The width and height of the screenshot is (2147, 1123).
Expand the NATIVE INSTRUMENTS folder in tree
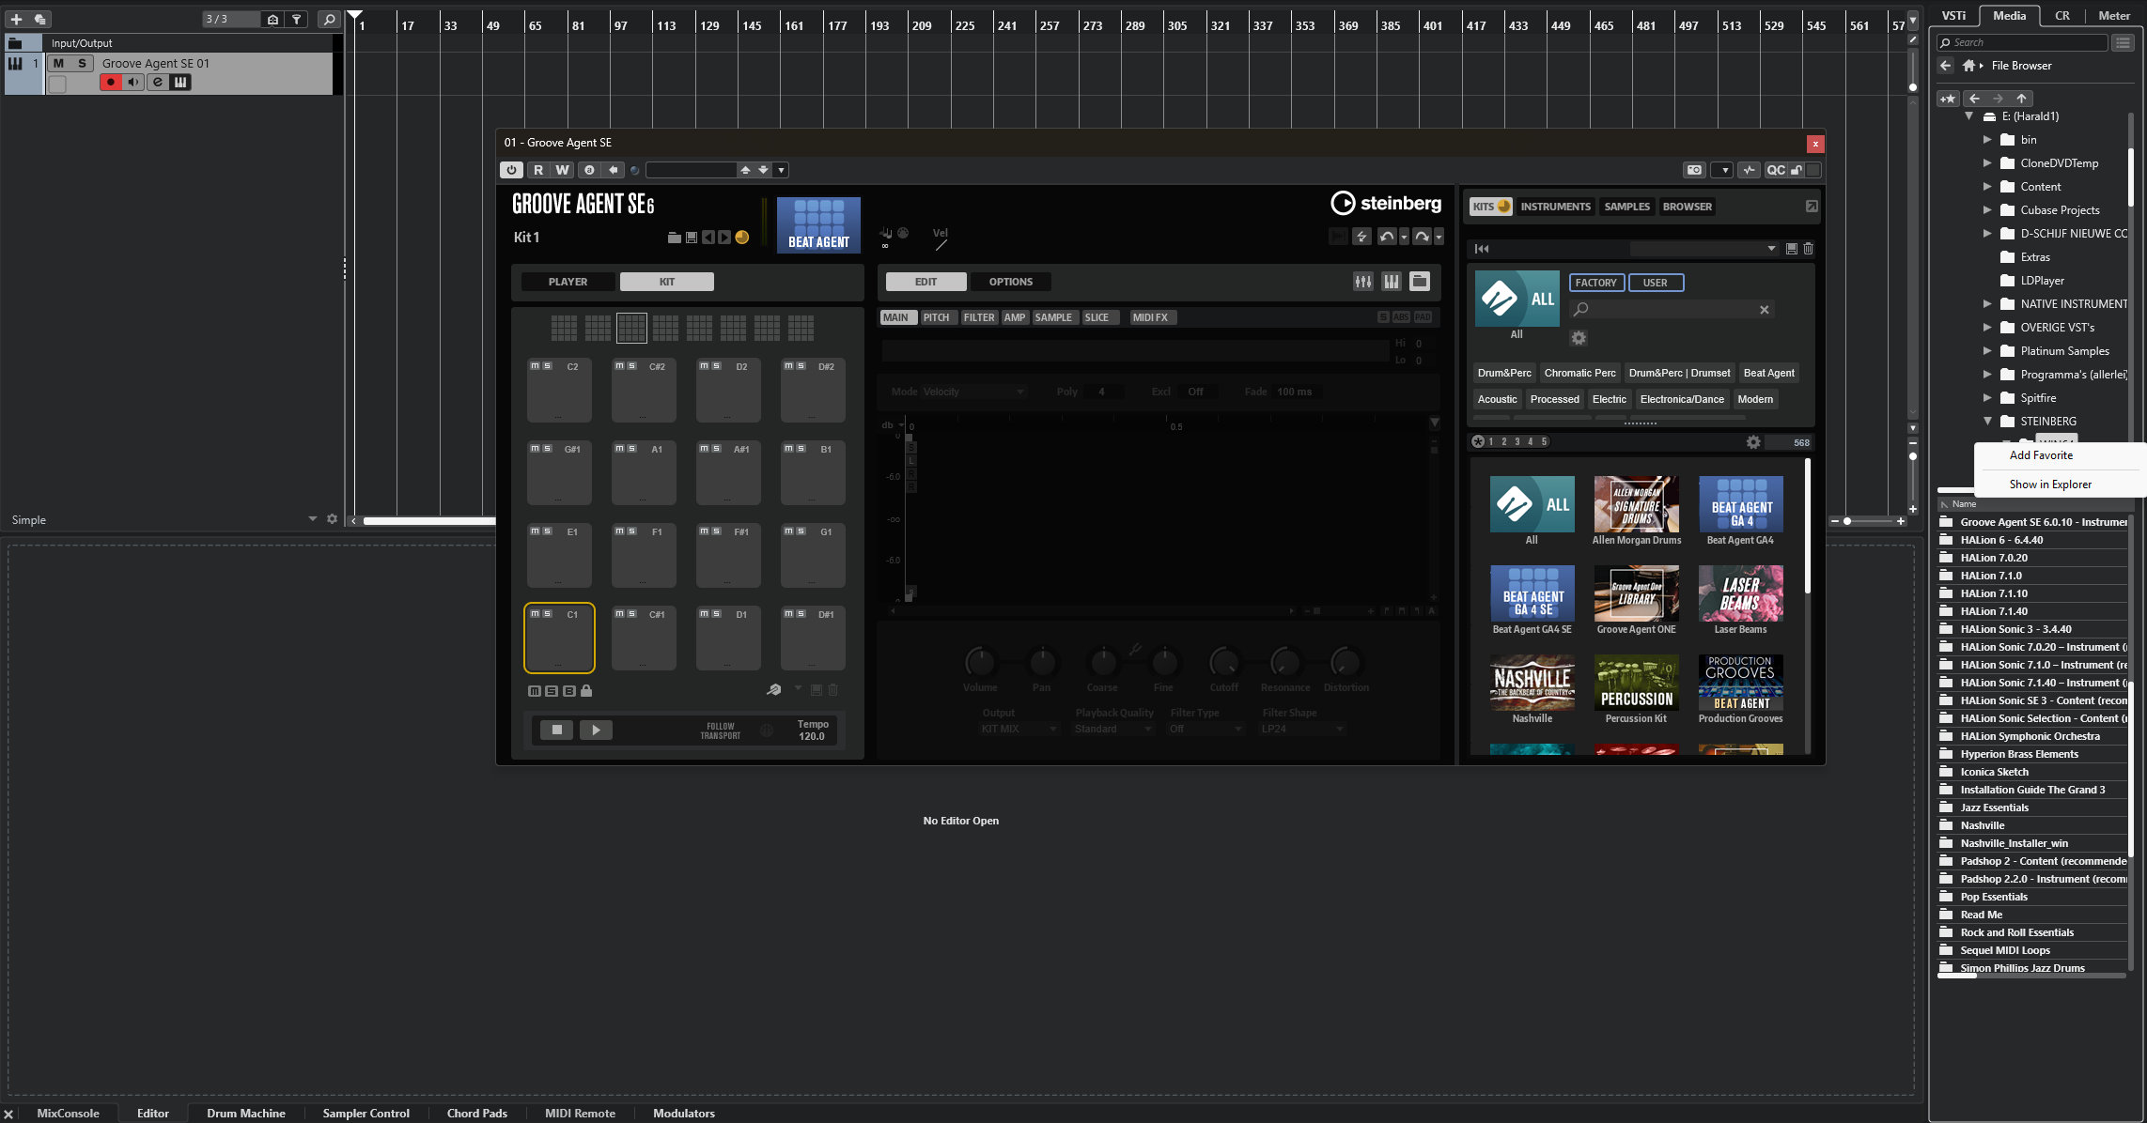click(x=1987, y=304)
